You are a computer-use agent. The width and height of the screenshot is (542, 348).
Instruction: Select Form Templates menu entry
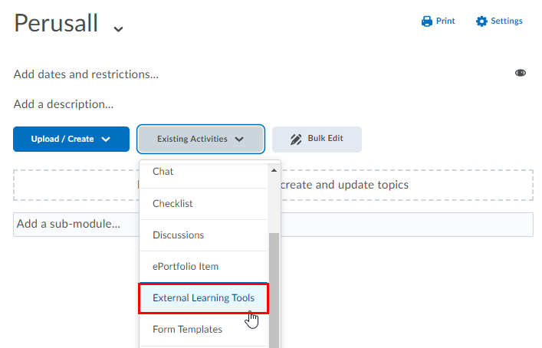[x=187, y=329]
